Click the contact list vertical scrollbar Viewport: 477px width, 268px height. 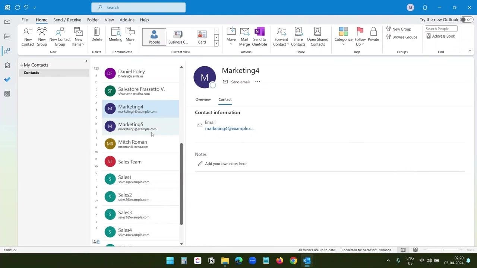click(x=181, y=184)
